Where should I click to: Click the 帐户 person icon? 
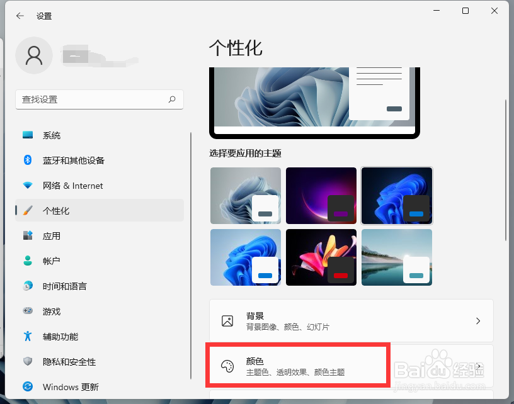coord(28,261)
